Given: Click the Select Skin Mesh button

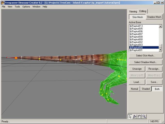Looking at the screenshot, I should (145, 56).
